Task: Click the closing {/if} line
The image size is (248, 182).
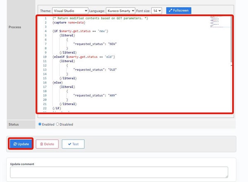Action: (57, 108)
